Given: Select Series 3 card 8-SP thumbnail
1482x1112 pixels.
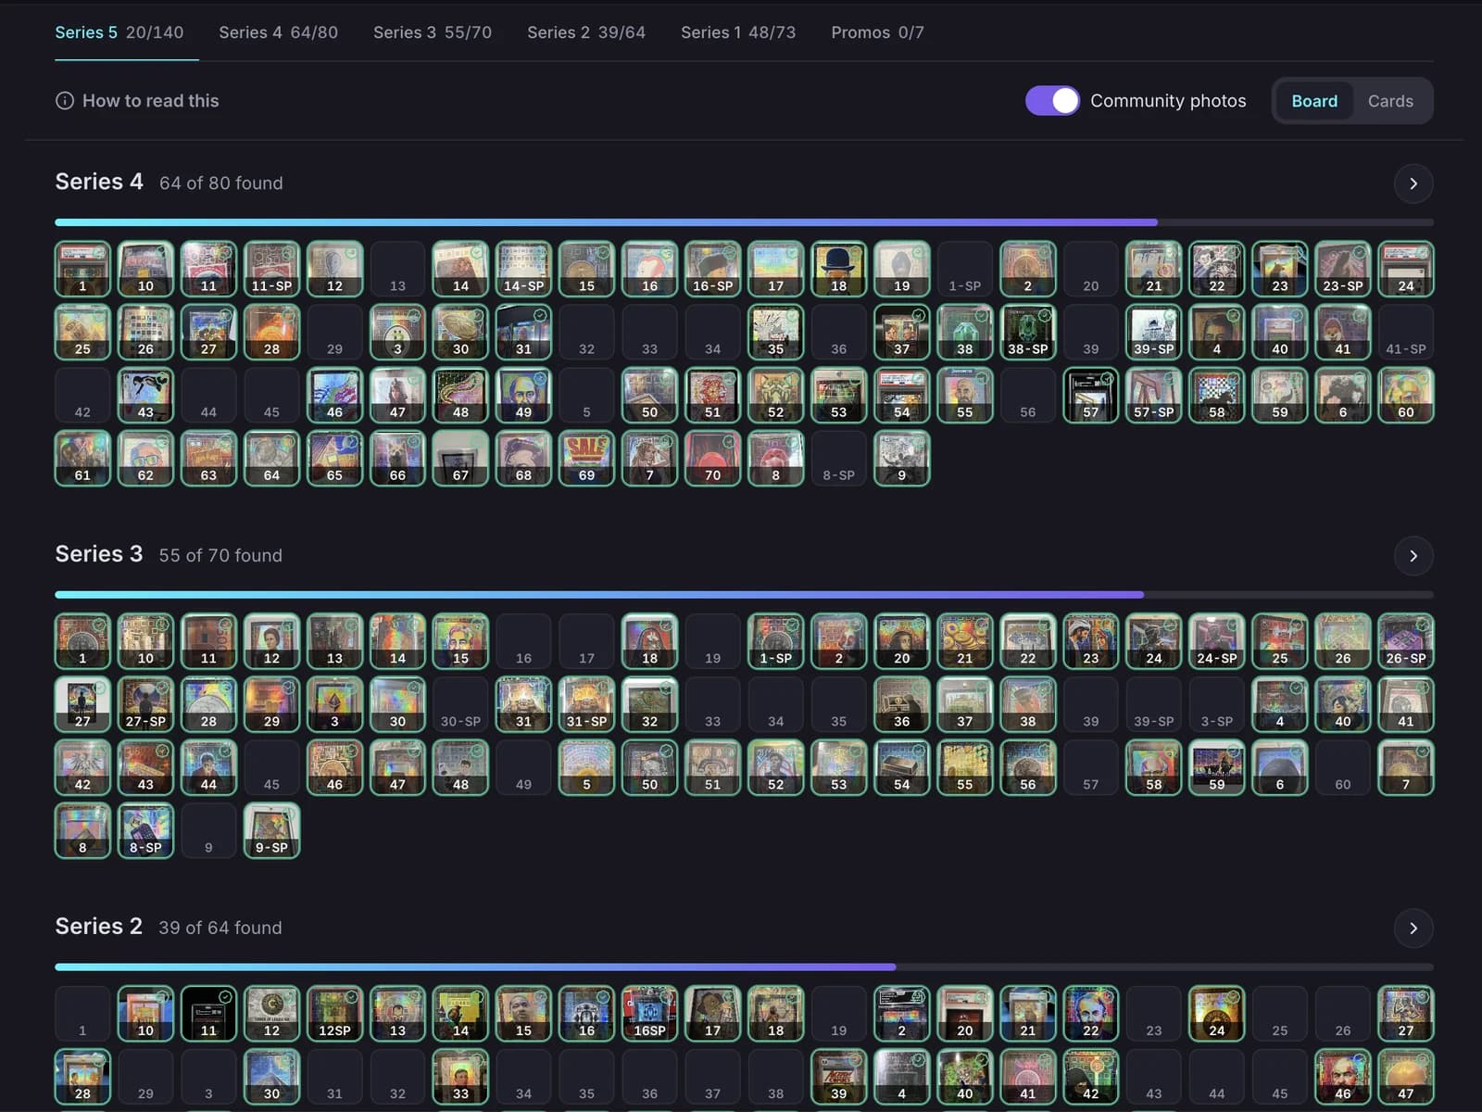Looking at the screenshot, I should point(146,830).
